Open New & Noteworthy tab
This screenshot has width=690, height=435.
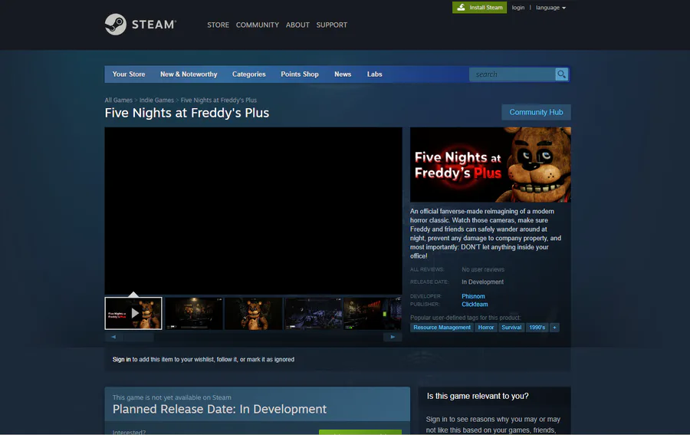[189, 74]
